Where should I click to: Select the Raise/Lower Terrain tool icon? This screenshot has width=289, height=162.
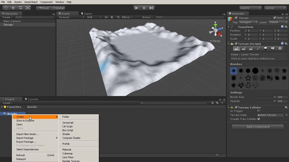pyautogui.click(x=236, y=48)
